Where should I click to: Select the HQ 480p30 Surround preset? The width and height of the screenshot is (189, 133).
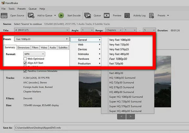[x=122, y=92]
